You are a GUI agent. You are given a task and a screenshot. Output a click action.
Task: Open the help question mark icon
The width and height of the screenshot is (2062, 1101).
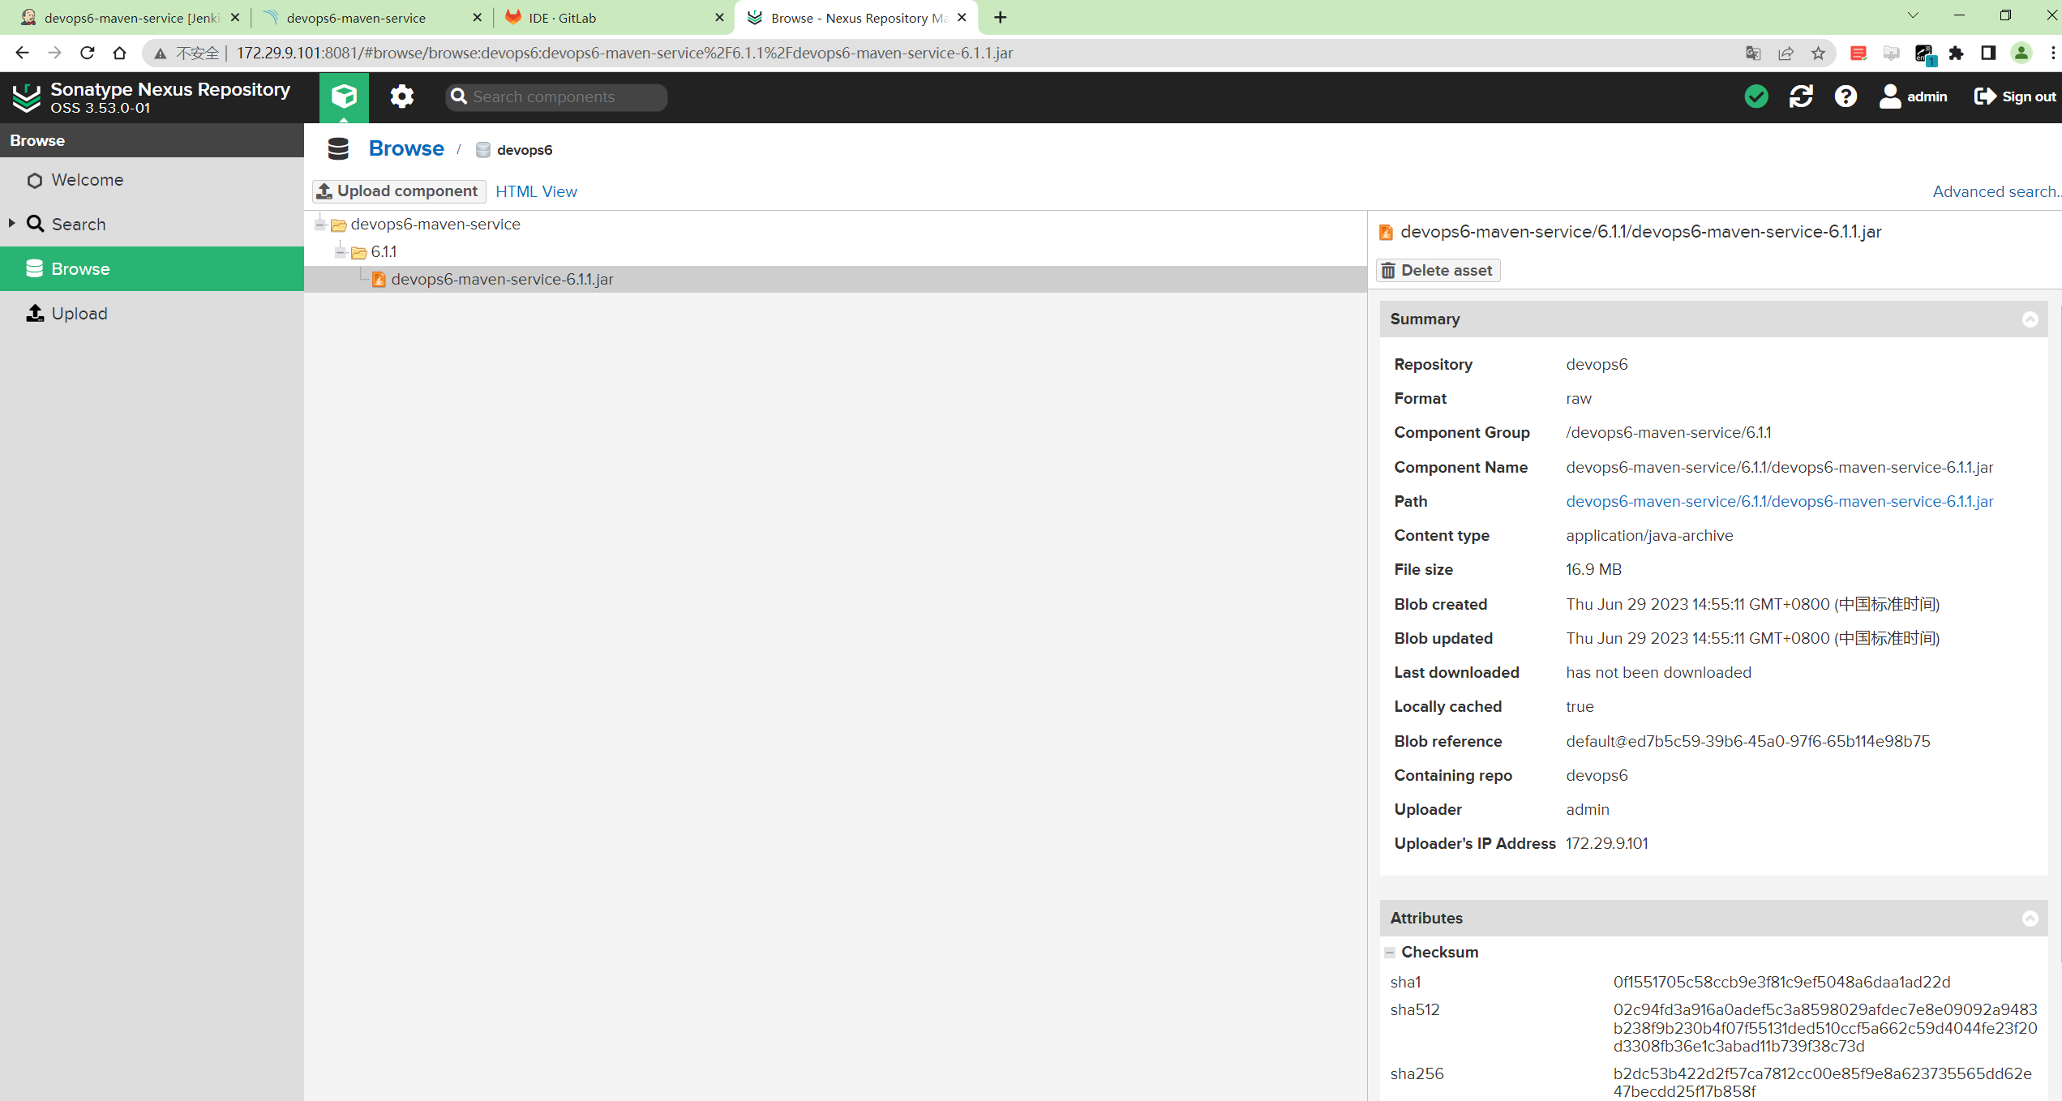click(1846, 96)
